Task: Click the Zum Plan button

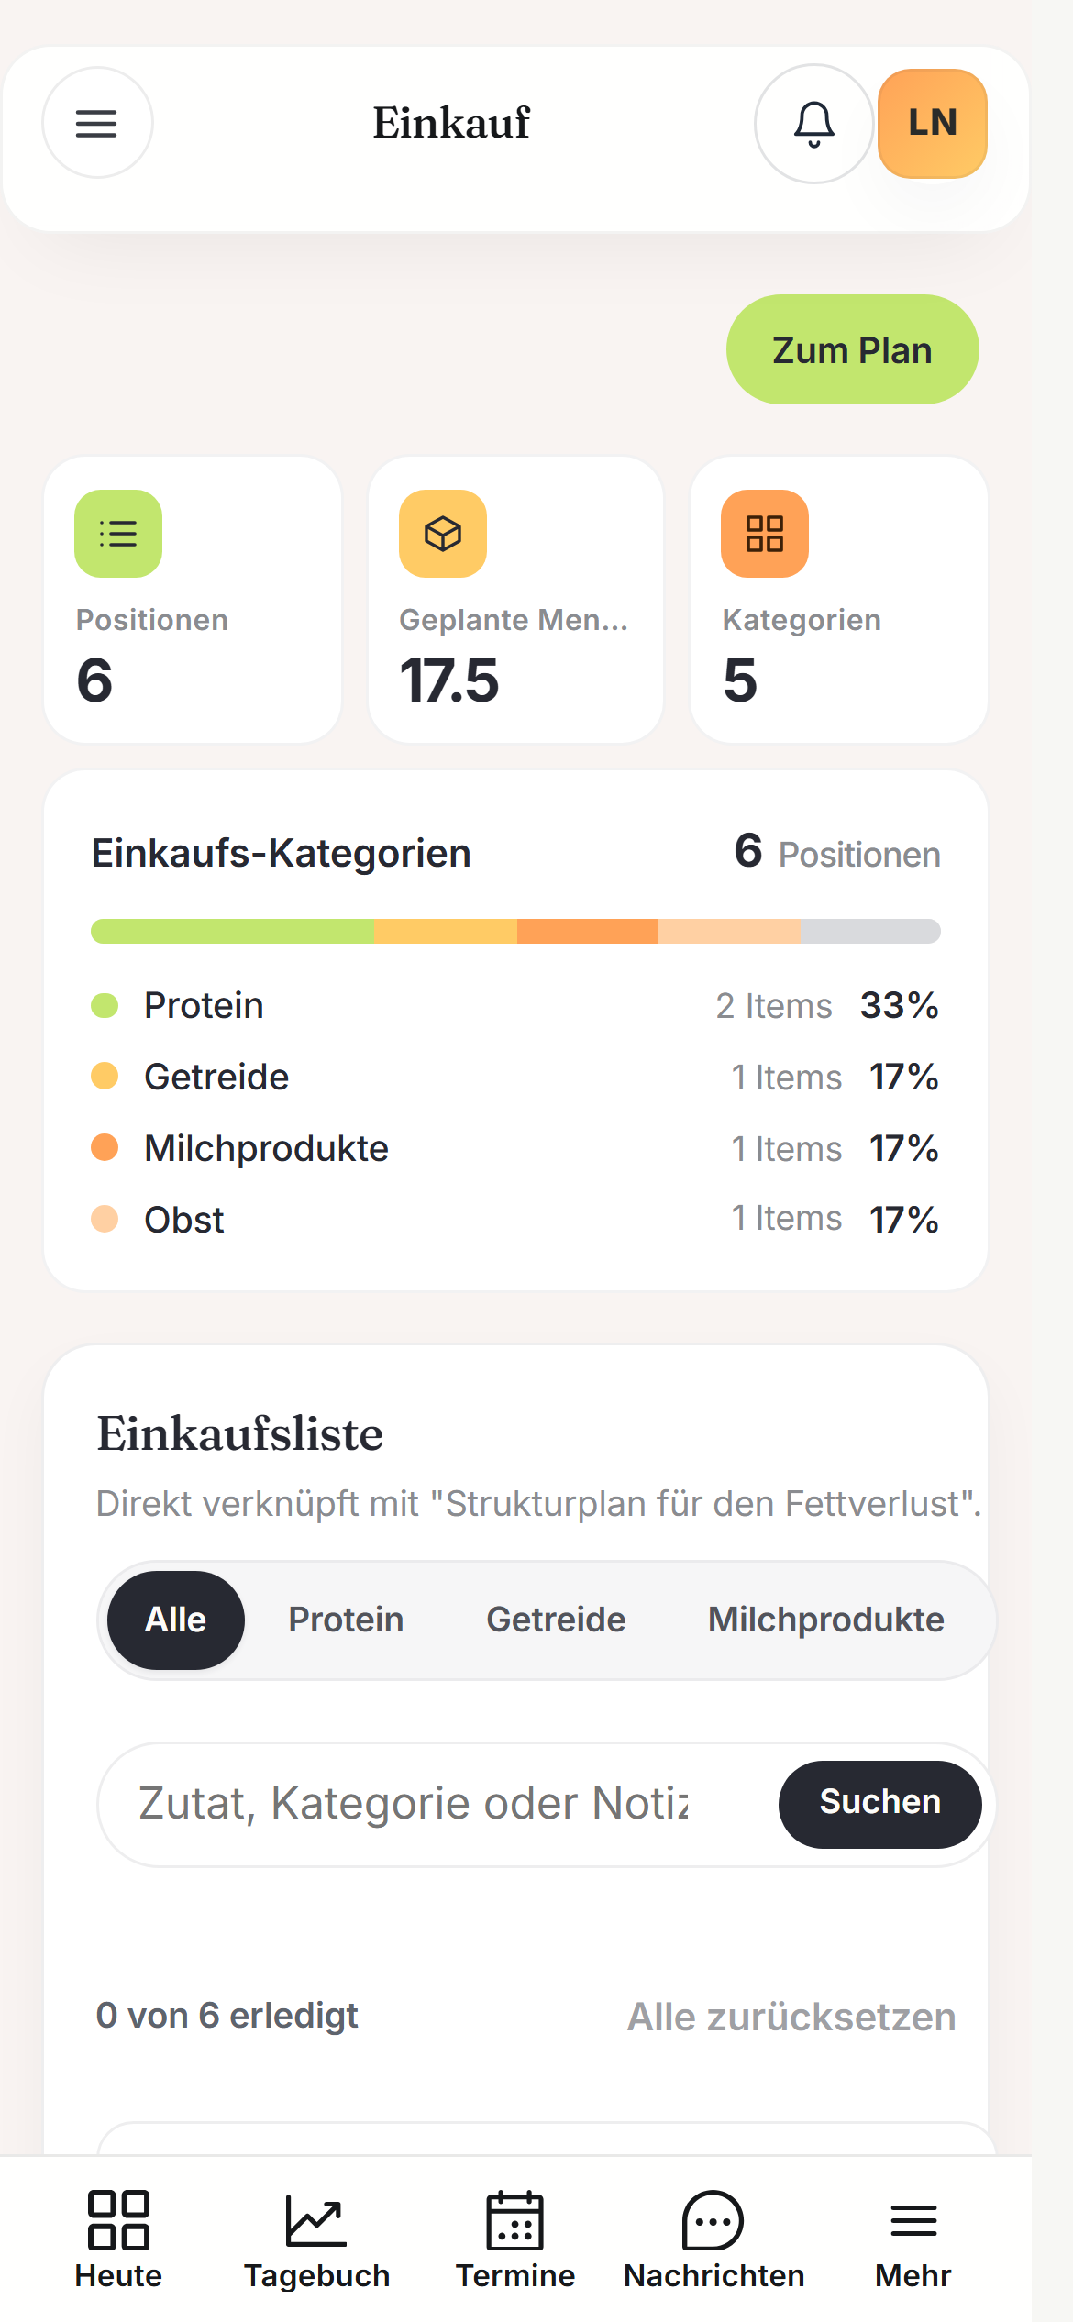Action: 853,349
